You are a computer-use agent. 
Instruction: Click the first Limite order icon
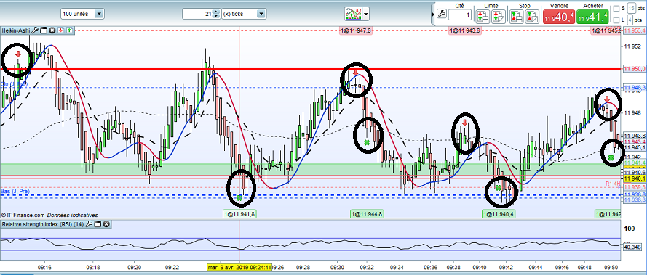click(483, 16)
